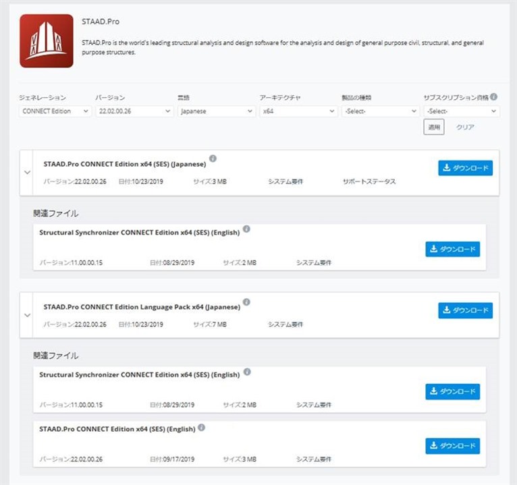Download STAAD.Pro CONNECT Edition x64 (SES) (Japanese)
The height and width of the screenshot is (485, 517).
coord(465,168)
